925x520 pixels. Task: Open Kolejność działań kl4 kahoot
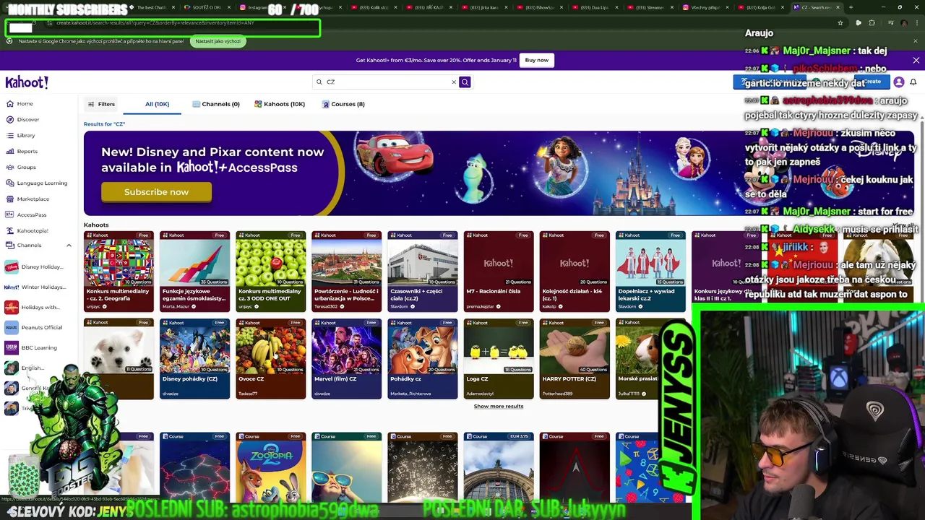(575, 271)
